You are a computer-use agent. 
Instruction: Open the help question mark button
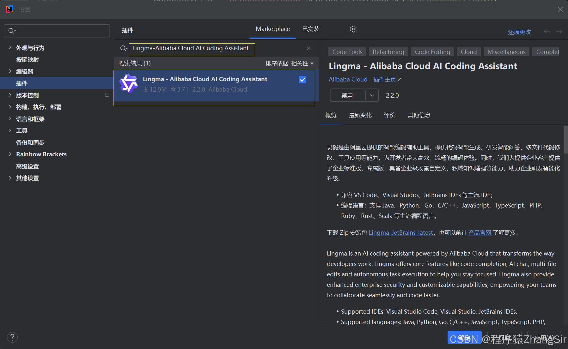(x=12, y=337)
